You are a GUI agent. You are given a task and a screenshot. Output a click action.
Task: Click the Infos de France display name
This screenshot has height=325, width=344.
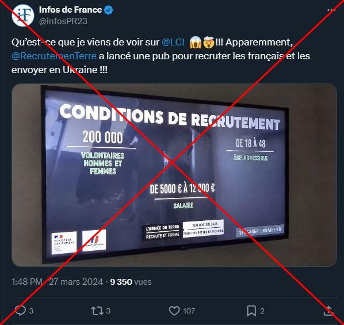click(x=70, y=10)
